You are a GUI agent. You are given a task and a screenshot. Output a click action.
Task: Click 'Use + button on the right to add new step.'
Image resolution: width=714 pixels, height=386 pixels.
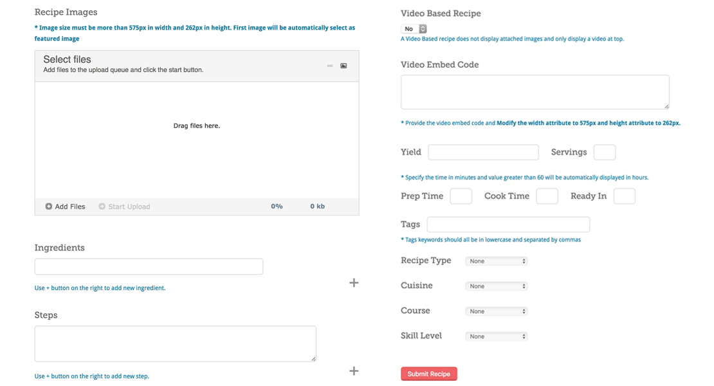91,376
